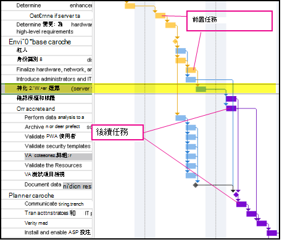Select the 'Archive' task row
This screenshot has width=282, height=242.
click(x=47, y=127)
